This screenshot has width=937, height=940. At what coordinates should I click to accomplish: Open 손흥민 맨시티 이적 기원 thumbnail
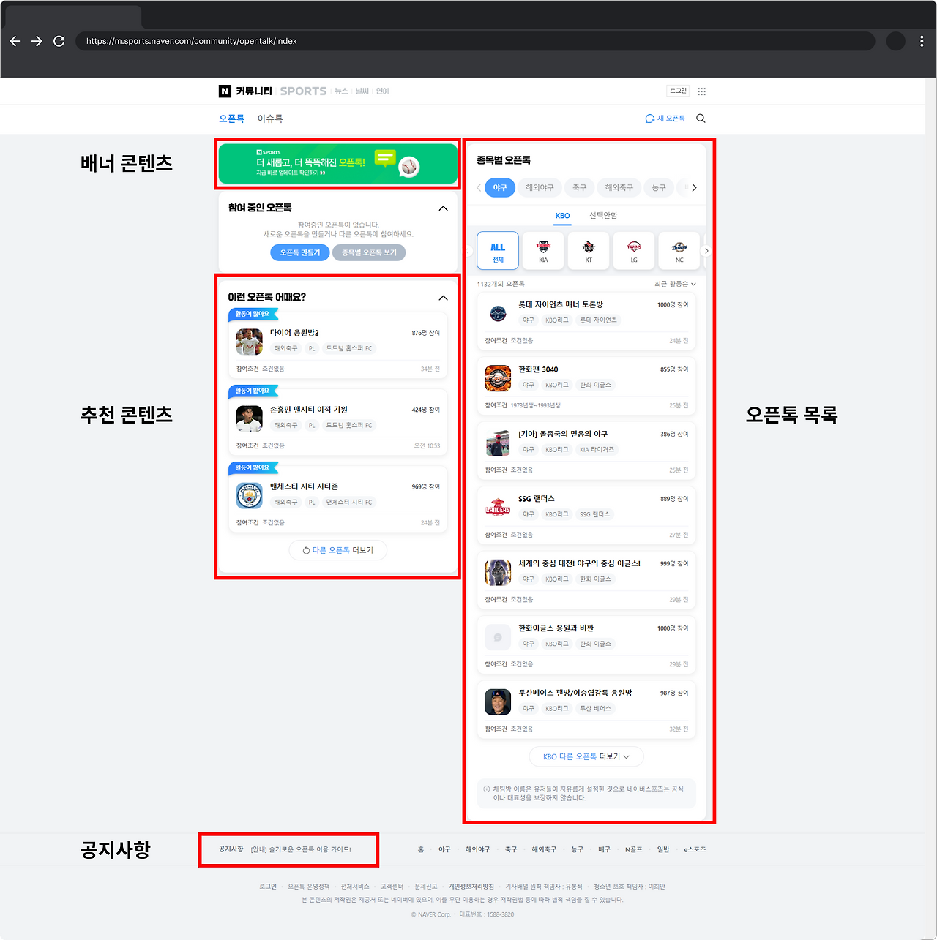click(250, 418)
